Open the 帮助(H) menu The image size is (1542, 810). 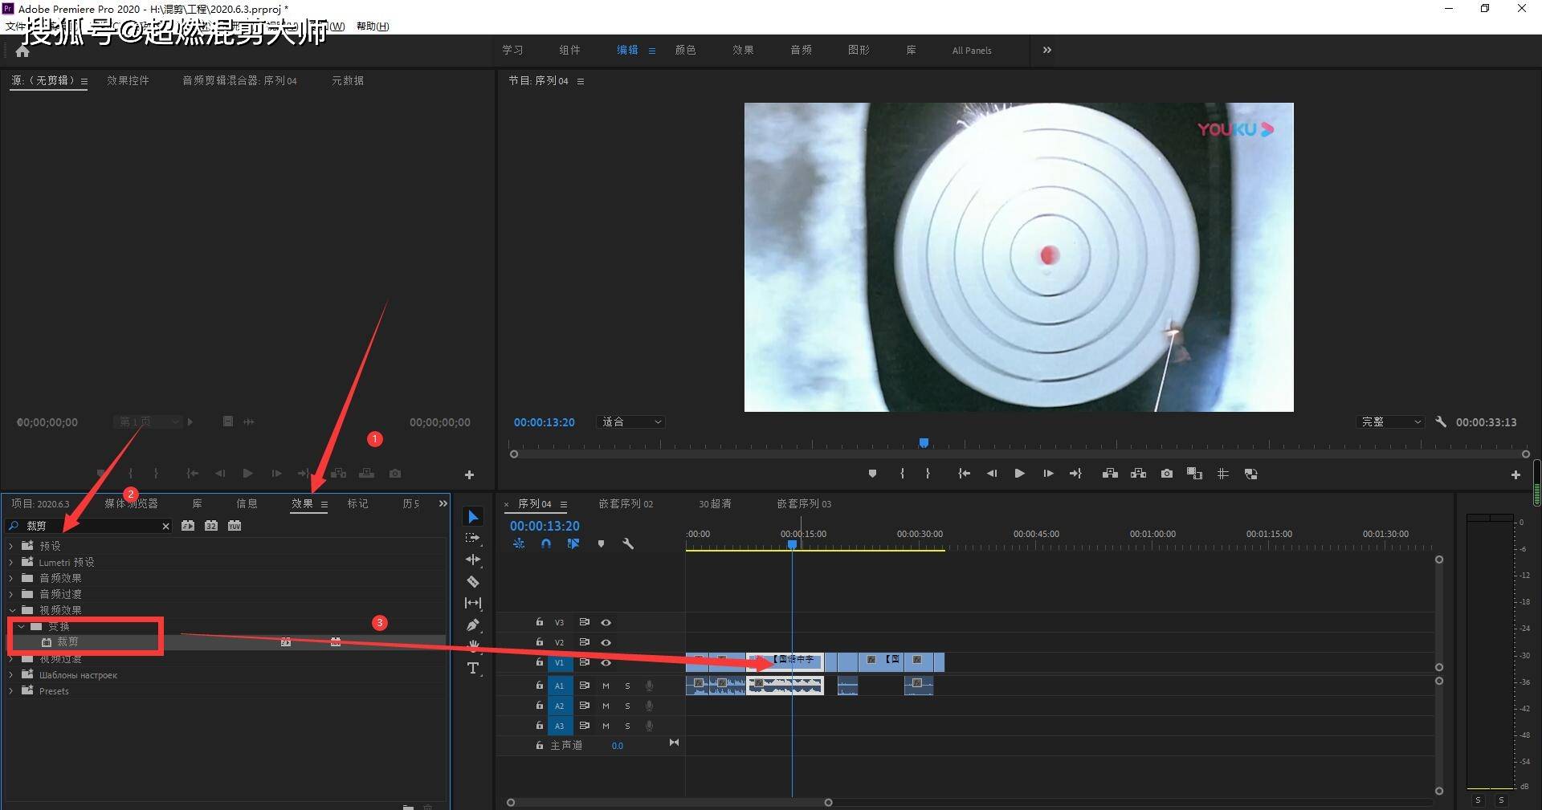373,26
